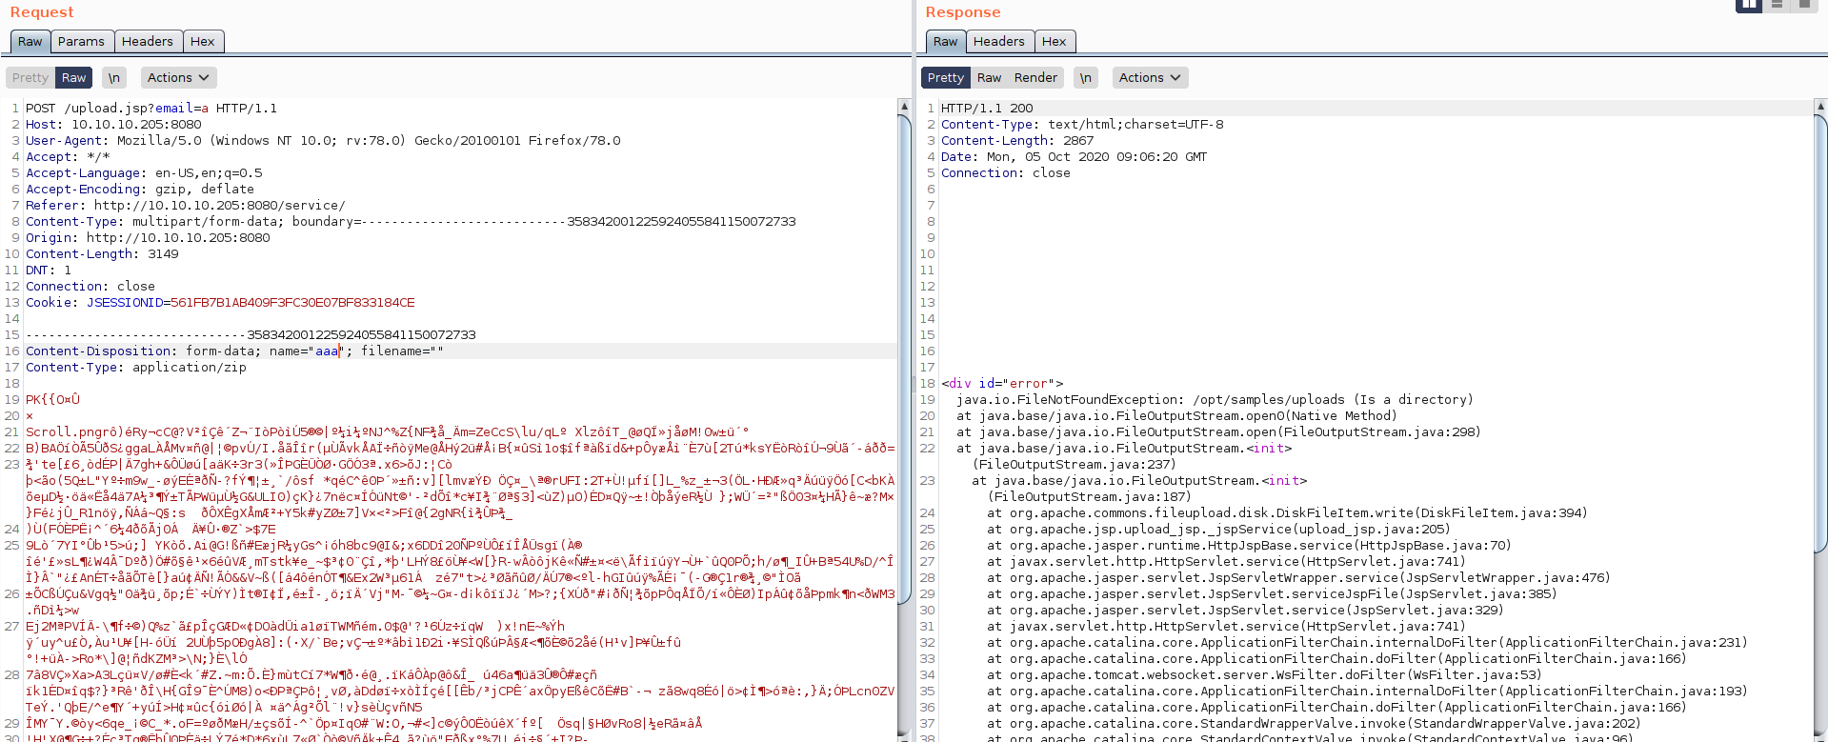Select Raw view in request editor
This screenshot has height=742, width=1828.
74,78
